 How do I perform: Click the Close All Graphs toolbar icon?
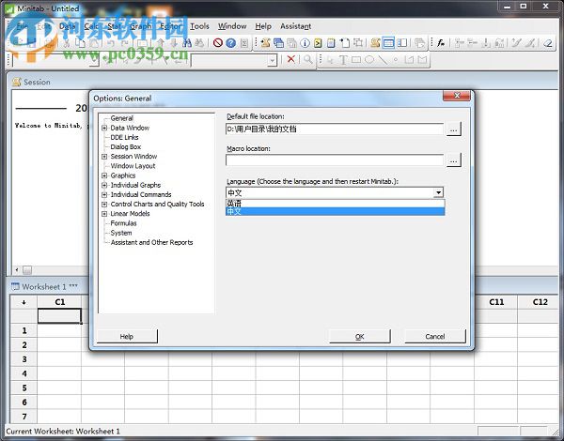(419, 43)
